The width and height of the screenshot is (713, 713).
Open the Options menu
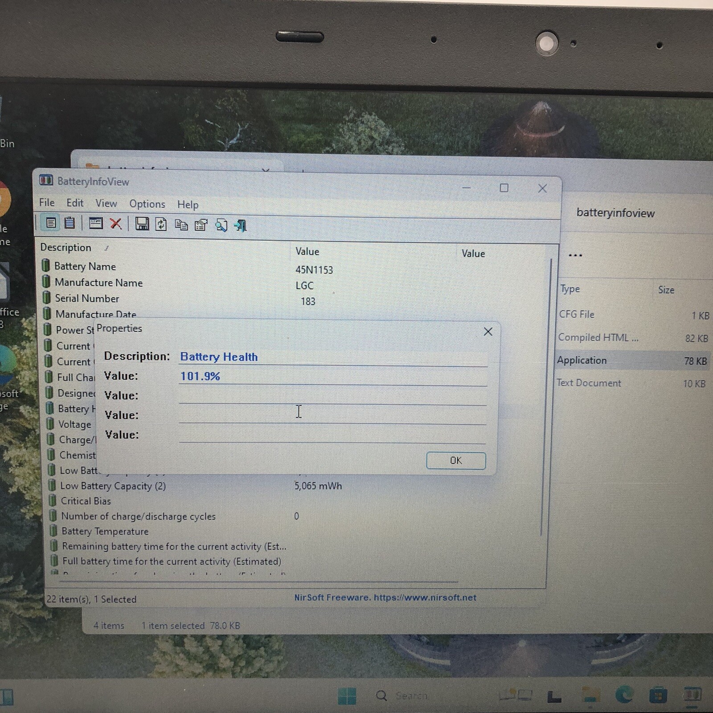click(x=147, y=204)
